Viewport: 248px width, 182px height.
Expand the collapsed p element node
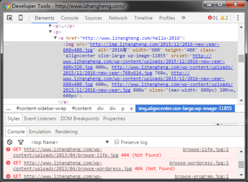[x=51, y=26]
